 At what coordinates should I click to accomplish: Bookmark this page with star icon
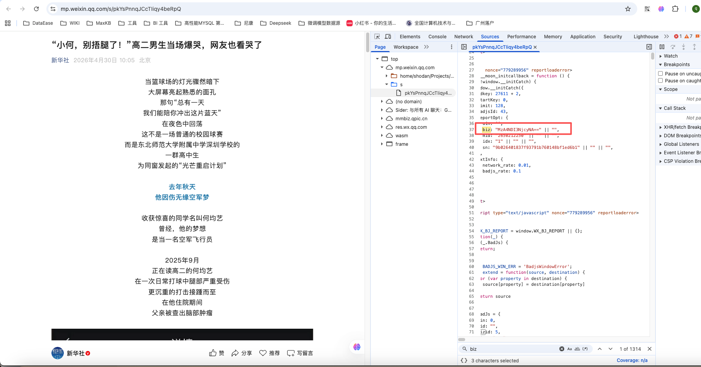pyautogui.click(x=628, y=9)
